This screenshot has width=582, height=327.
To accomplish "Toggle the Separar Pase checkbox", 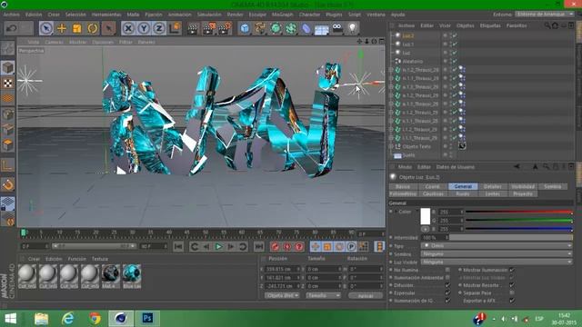I will (x=512, y=292).
